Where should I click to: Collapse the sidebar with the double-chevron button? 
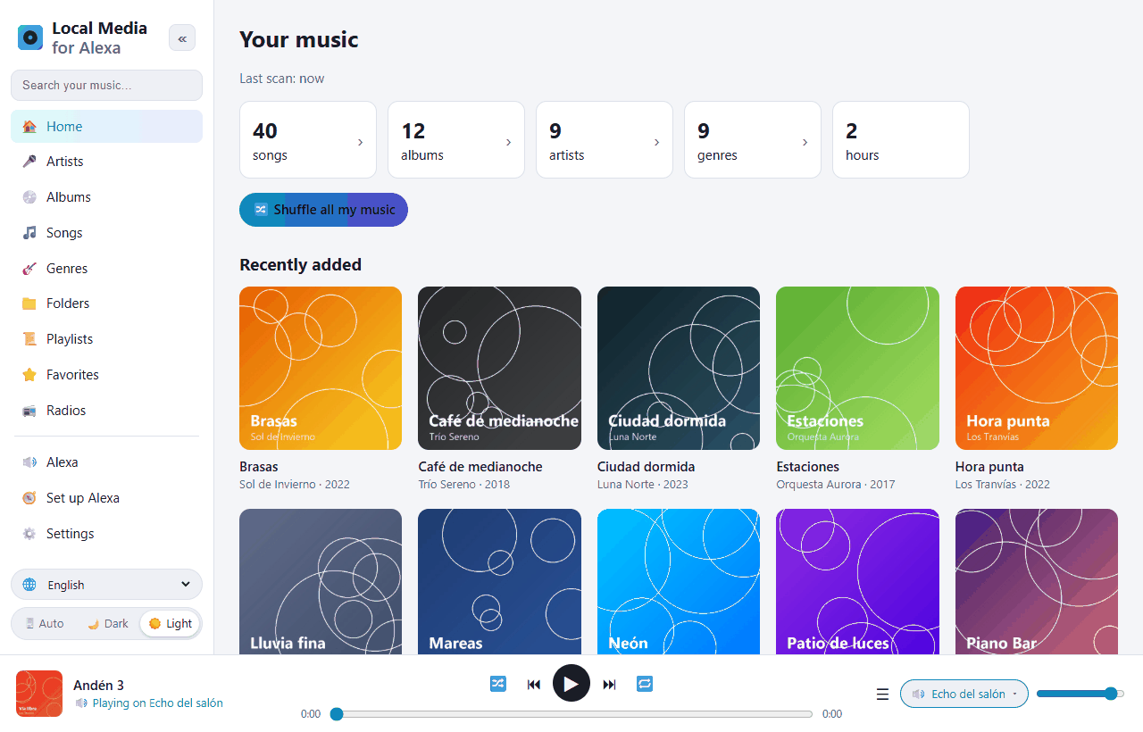(182, 38)
